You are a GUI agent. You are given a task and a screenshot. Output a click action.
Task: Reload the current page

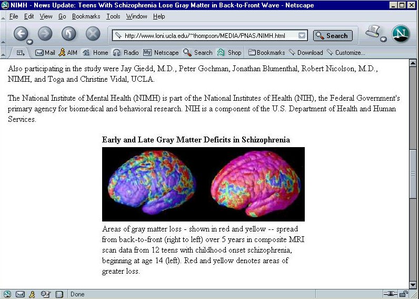(x=69, y=34)
